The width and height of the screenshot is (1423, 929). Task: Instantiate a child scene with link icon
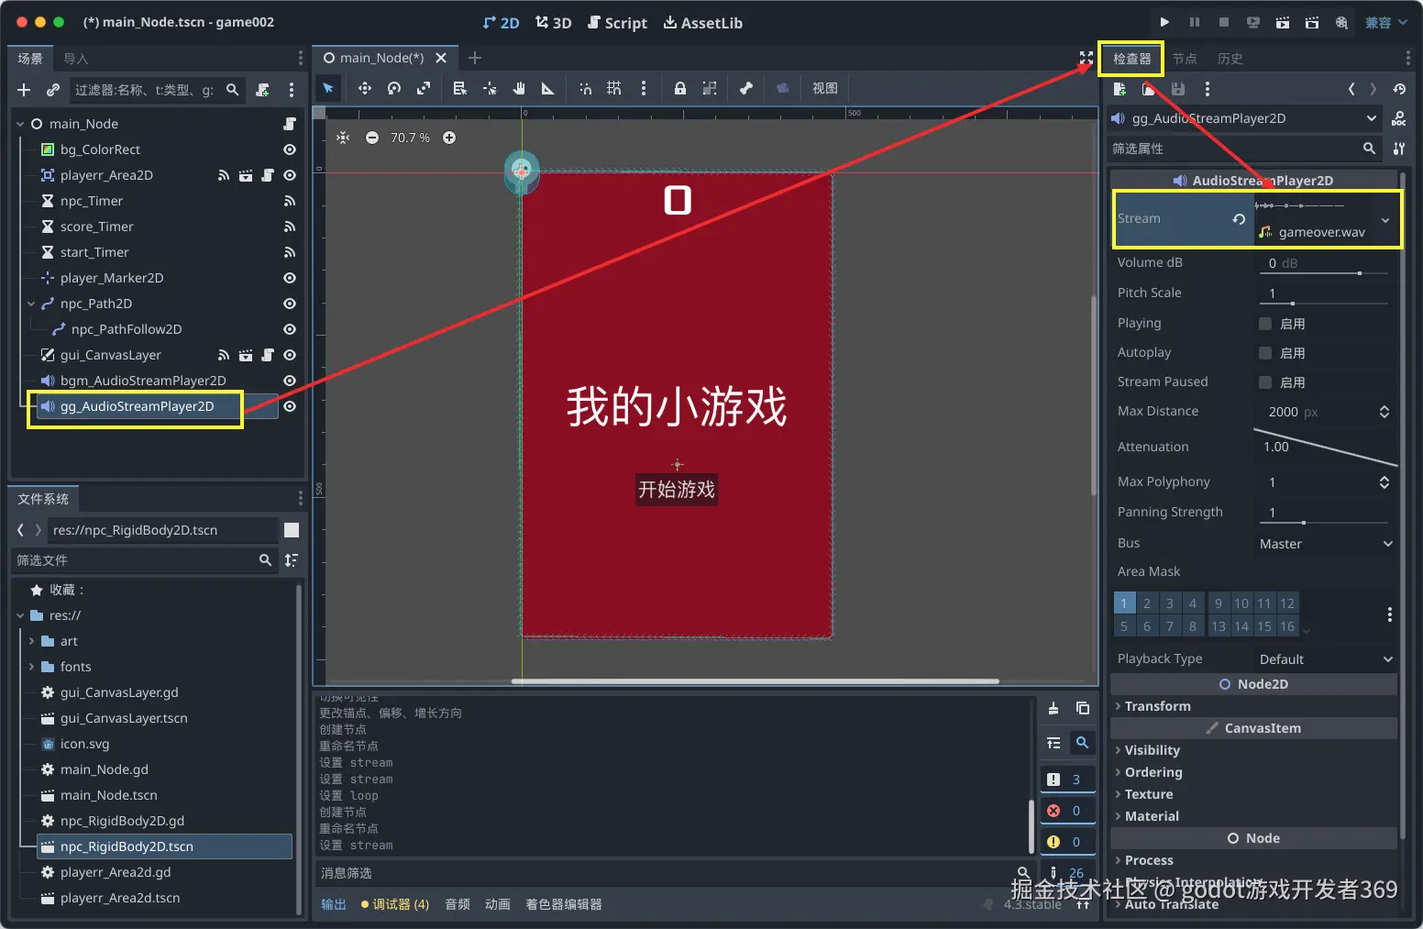[x=53, y=90]
